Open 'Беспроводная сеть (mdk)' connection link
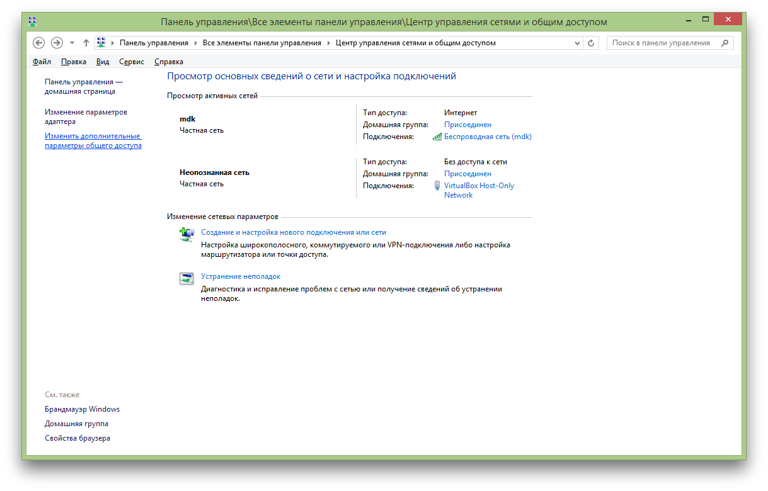Viewport: 768px width, 491px height. point(488,137)
